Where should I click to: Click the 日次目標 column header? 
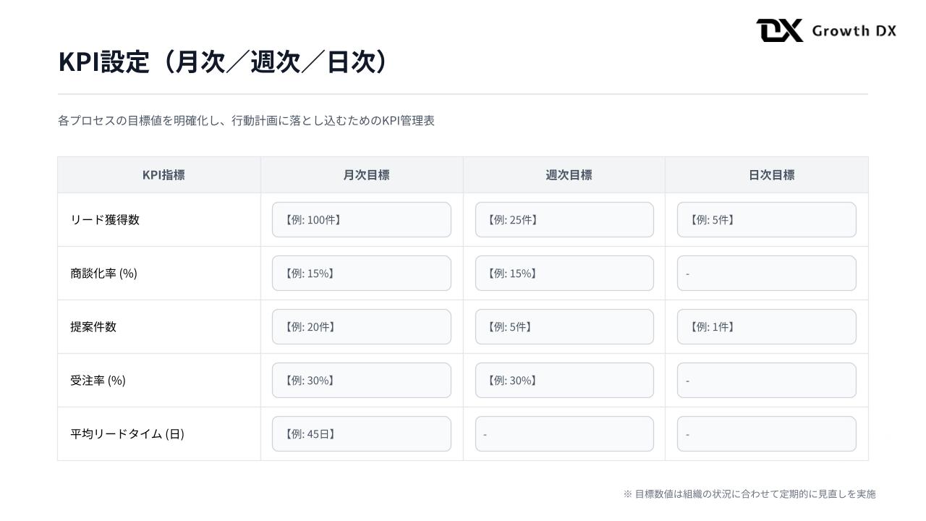(x=771, y=175)
